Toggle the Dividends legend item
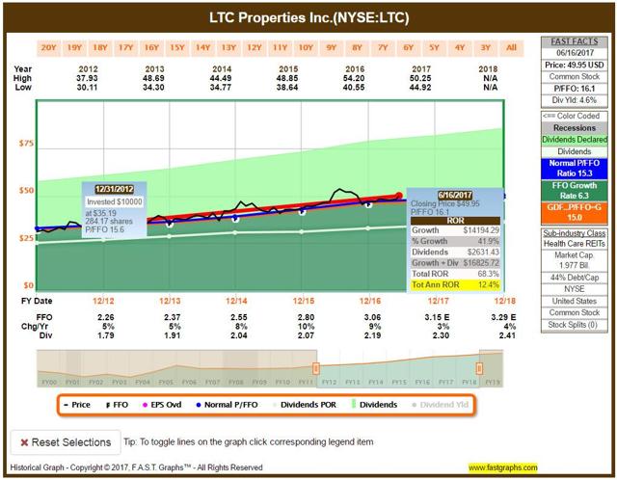The height and width of the screenshot is (480, 617). tap(374, 405)
